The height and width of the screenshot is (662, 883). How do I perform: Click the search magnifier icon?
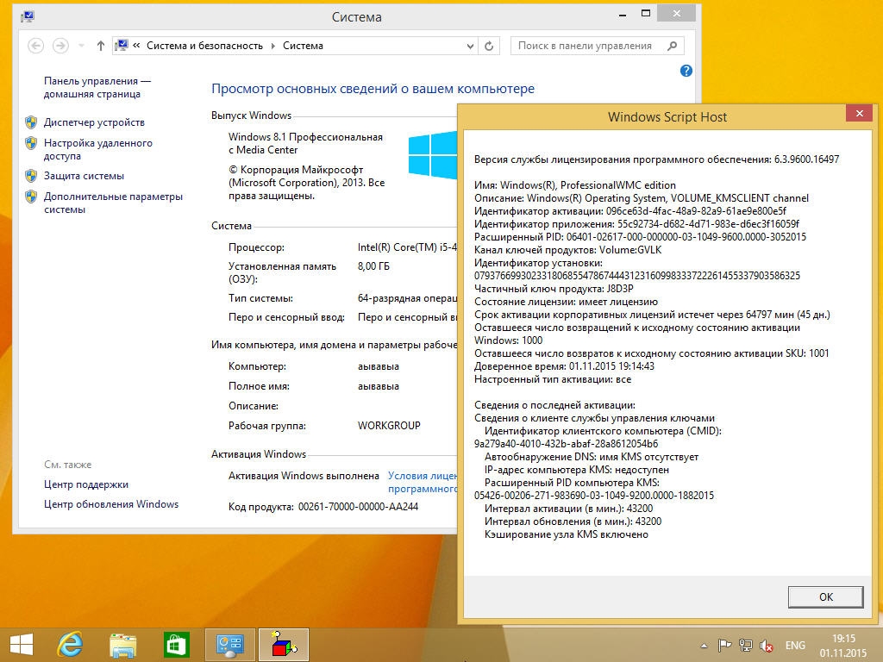672,46
